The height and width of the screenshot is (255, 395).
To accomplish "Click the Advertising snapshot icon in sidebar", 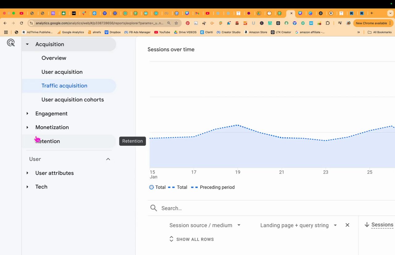I will coord(11,43).
